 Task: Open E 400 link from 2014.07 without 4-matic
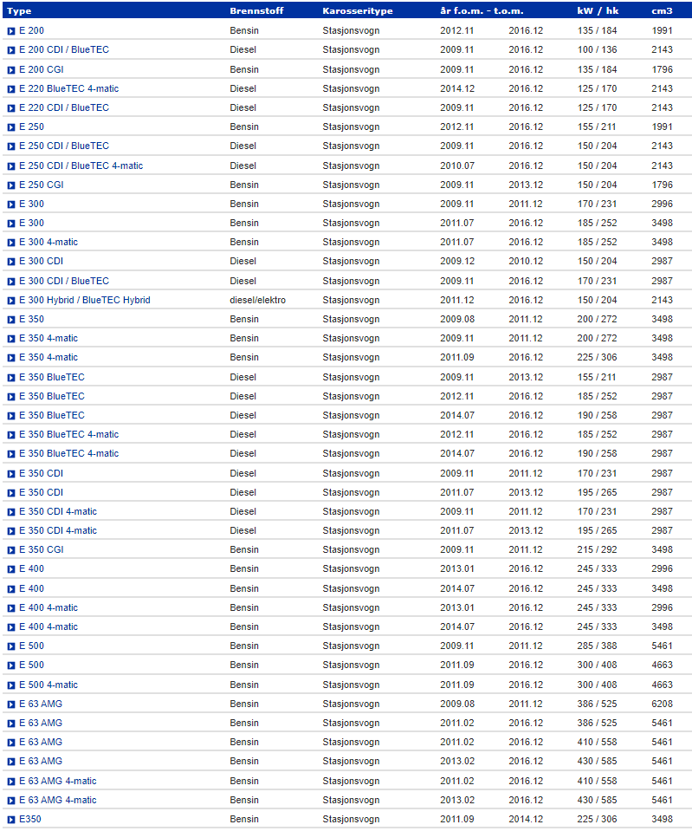coord(31,588)
